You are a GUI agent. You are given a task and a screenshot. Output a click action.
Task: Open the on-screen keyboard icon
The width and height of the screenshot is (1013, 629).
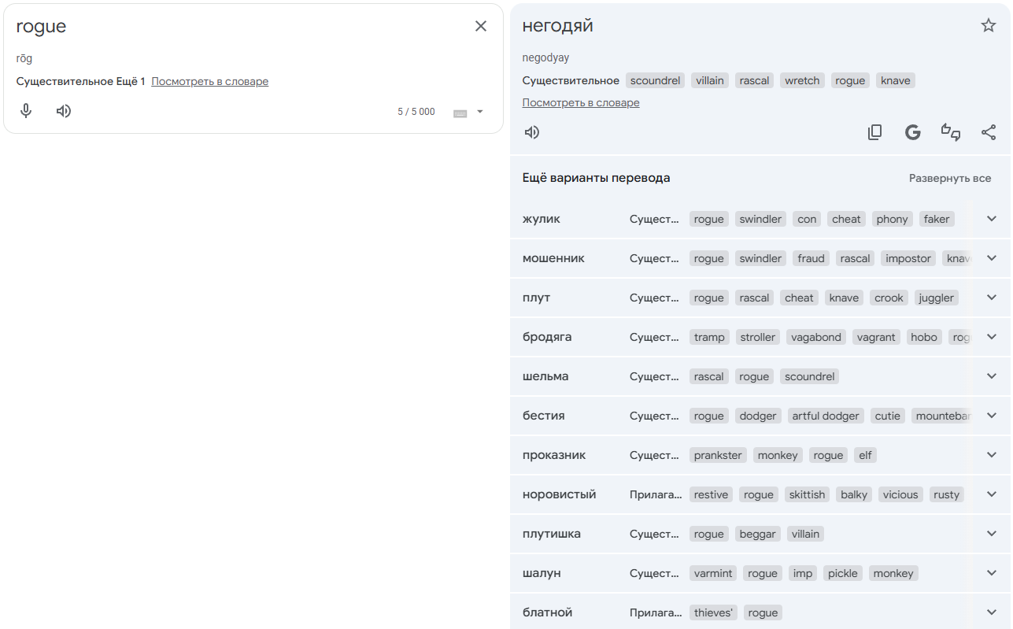coord(460,113)
